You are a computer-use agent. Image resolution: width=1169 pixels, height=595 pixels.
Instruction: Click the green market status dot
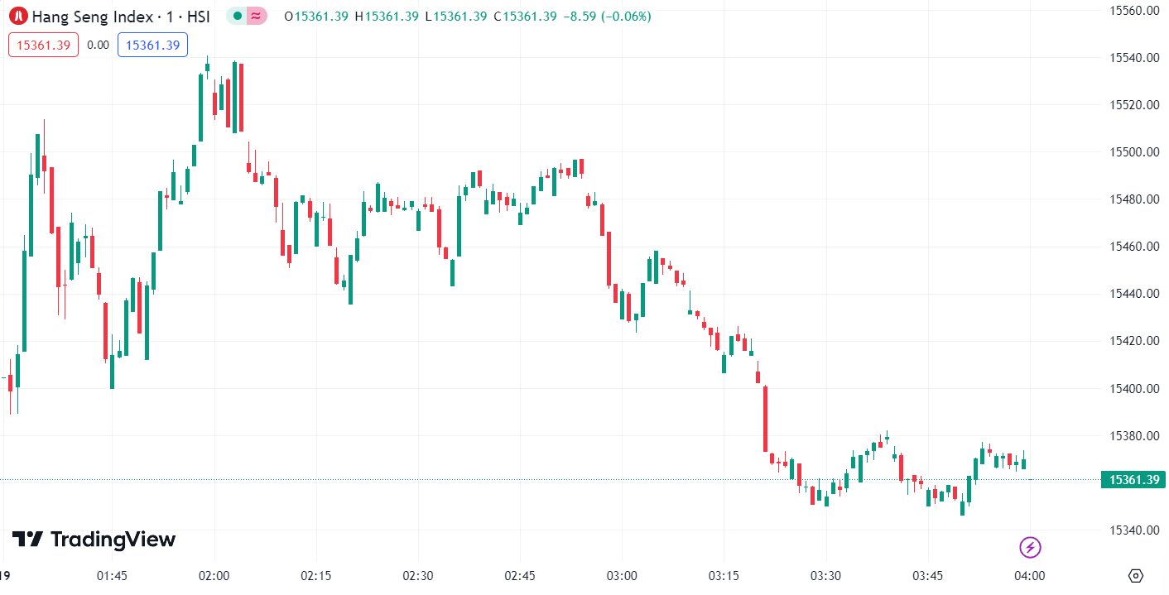(x=238, y=16)
